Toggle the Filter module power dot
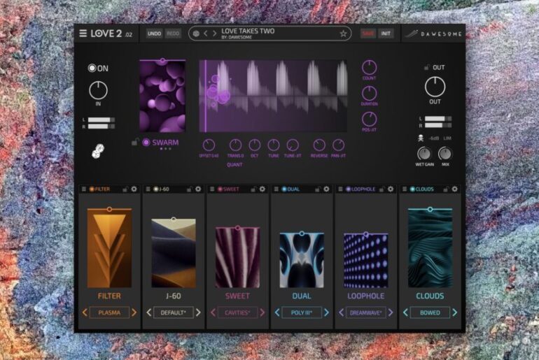 click(x=92, y=189)
